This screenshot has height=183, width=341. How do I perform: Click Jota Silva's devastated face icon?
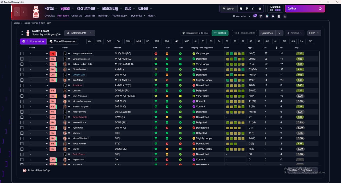(194, 85)
